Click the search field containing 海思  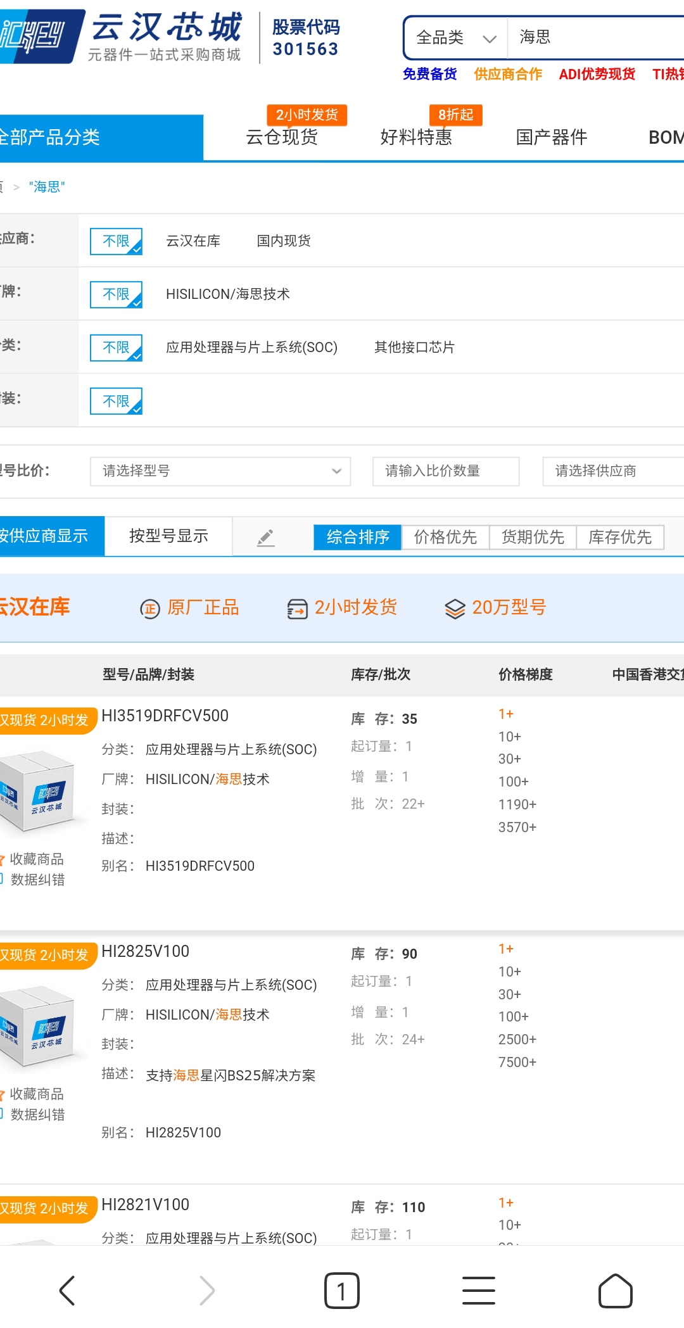pyautogui.click(x=595, y=38)
